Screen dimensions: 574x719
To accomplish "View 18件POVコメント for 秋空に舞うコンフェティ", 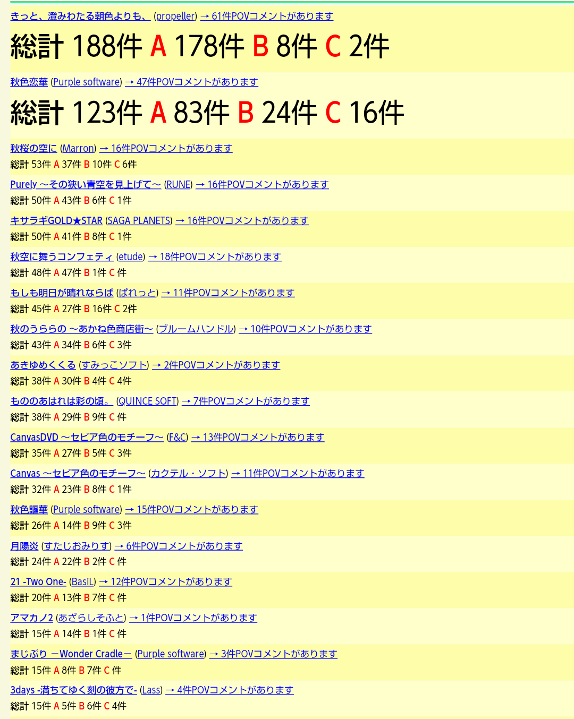I will [x=214, y=257].
